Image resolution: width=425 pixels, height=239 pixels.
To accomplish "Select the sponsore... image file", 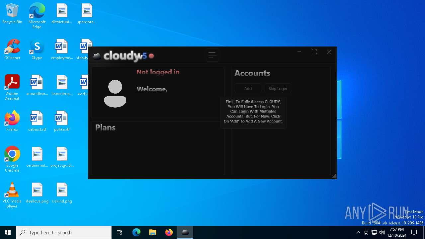I will 87,14.
